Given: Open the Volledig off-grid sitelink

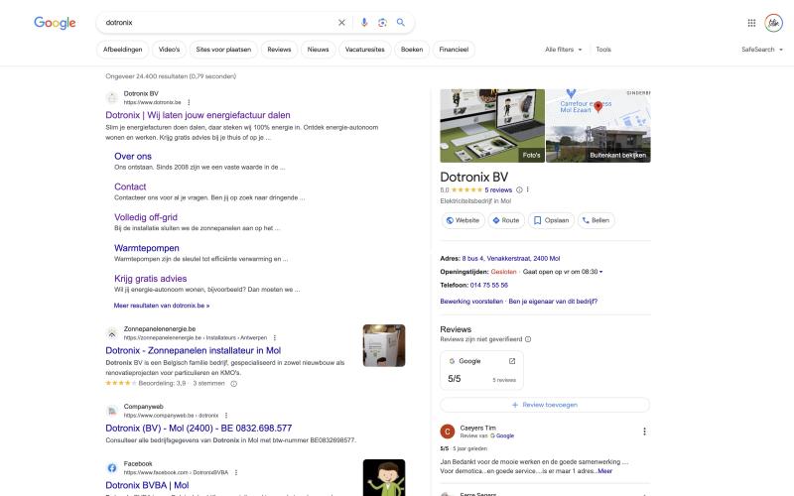Looking at the screenshot, I should (146, 217).
